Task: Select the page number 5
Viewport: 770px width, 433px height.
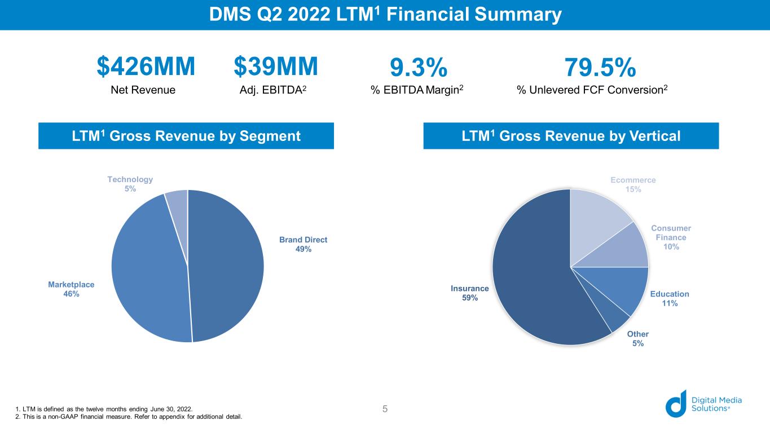Action: (x=385, y=409)
